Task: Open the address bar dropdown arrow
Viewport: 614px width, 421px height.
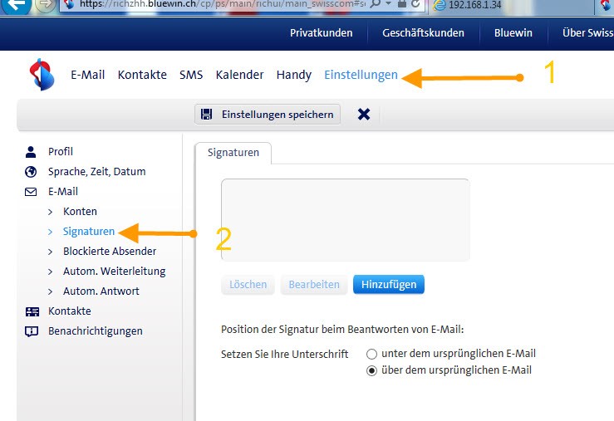Action: coord(389,3)
